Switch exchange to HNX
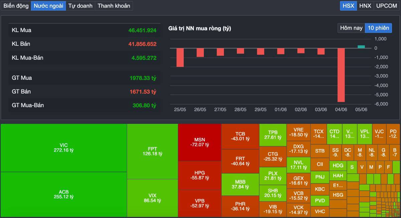 (x=365, y=6)
